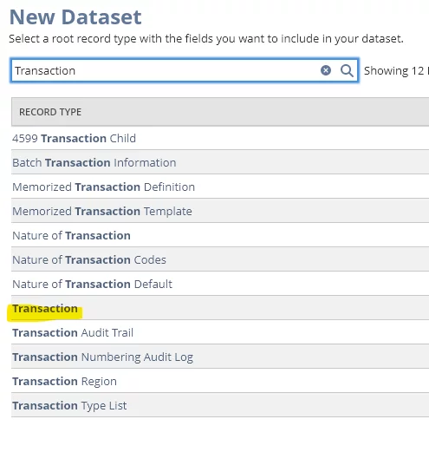This screenshot has height=452, width=429.
Task: Clear the search field with the X icon
Action: pyautogui.click(x=326, y=70)
